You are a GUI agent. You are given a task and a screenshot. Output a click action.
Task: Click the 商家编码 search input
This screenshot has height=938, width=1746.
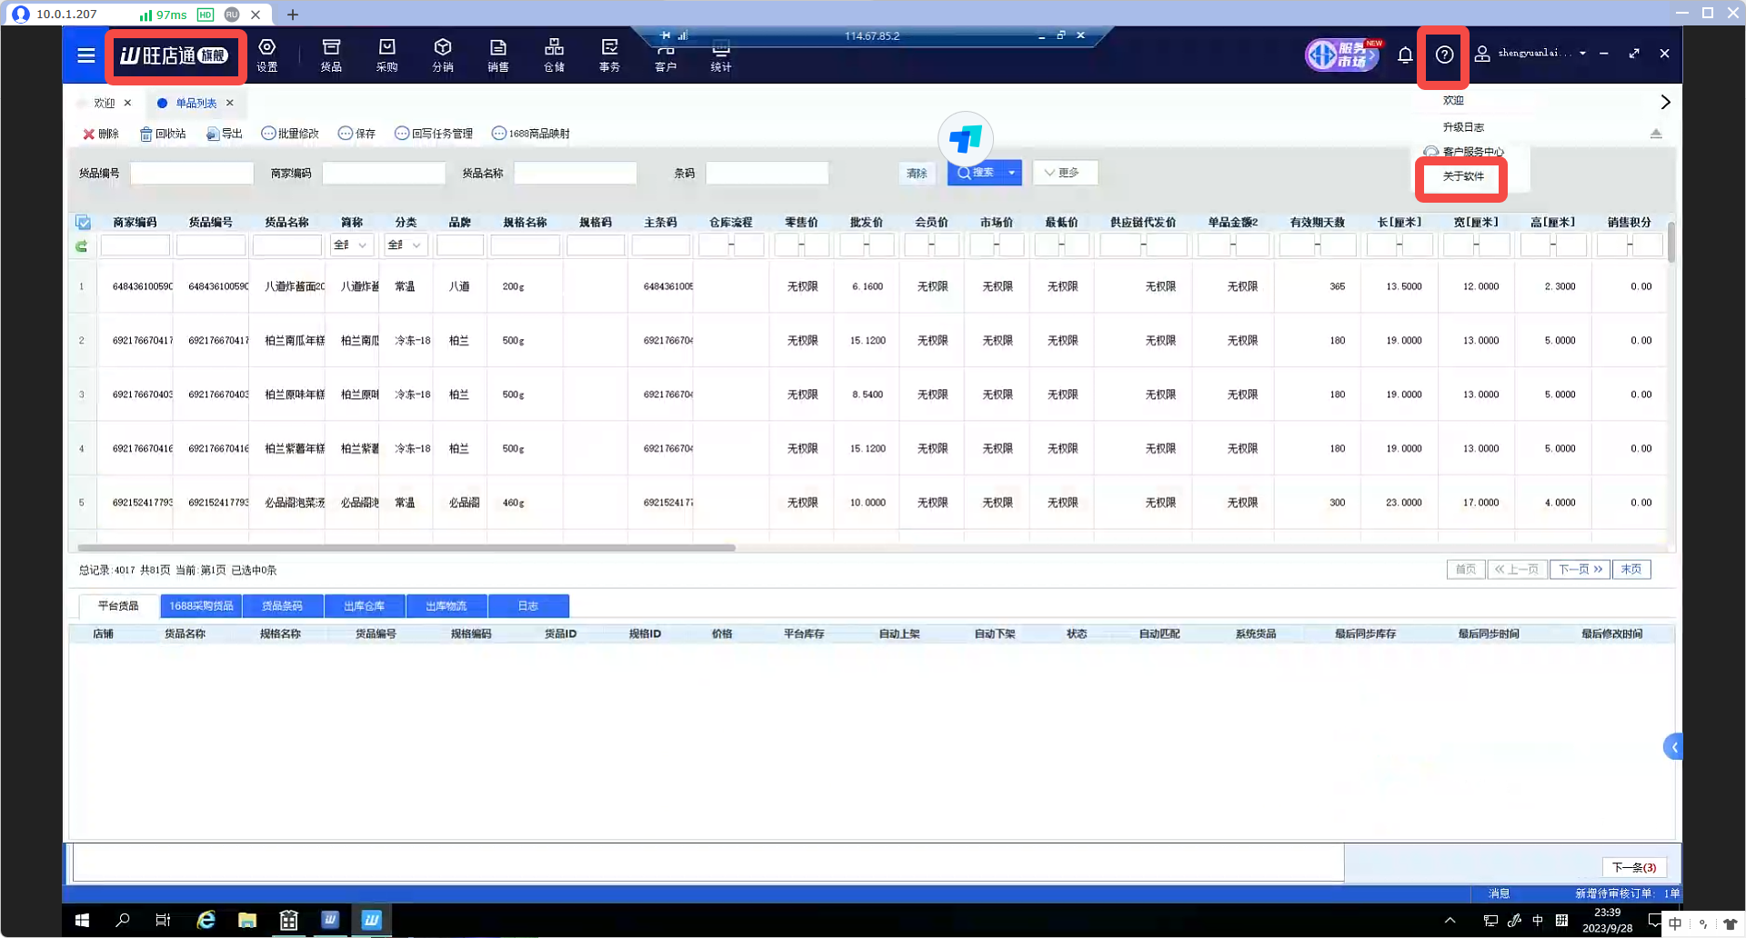tap(384, 173)
